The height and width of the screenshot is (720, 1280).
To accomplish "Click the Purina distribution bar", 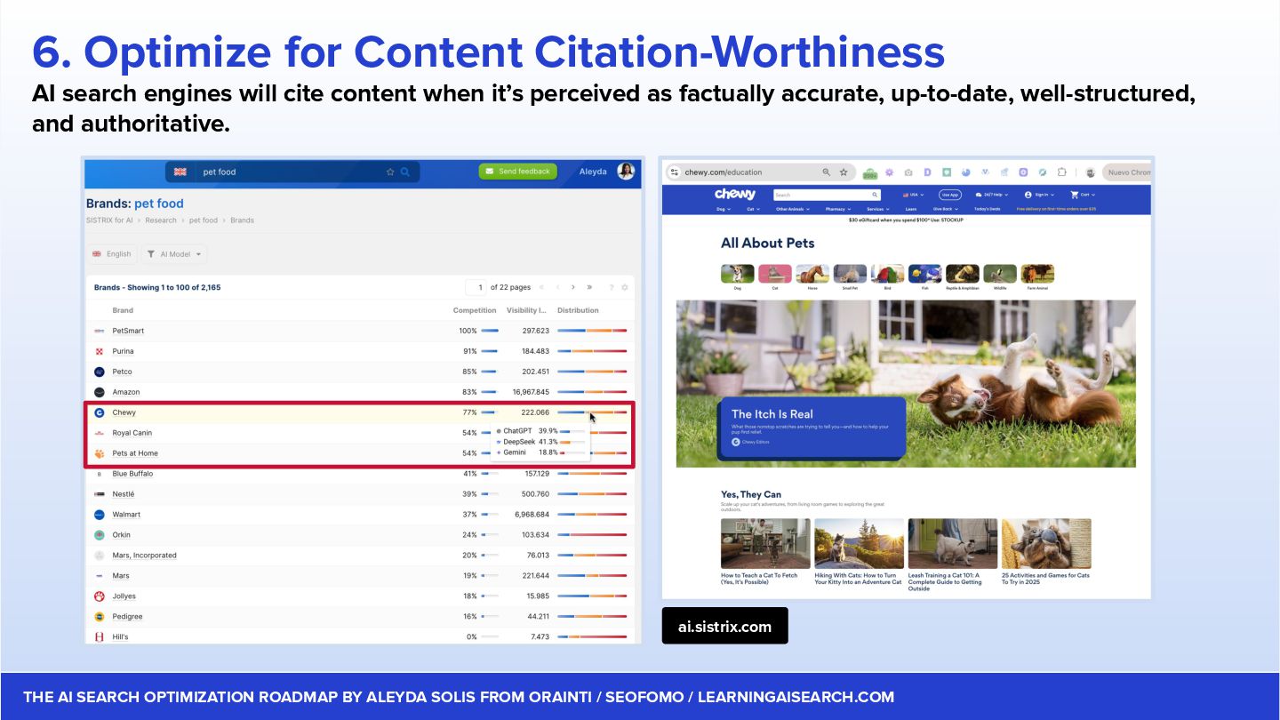I will pyautogui.click(x=592, y=351).
